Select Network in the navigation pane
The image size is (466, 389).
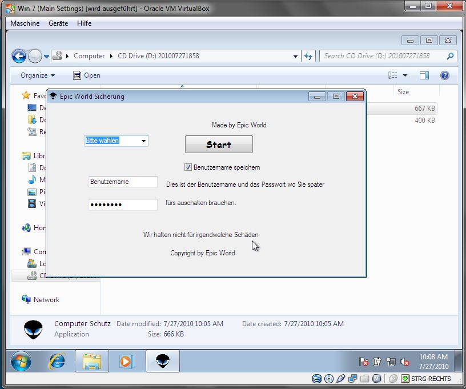[x=46, y=299]
